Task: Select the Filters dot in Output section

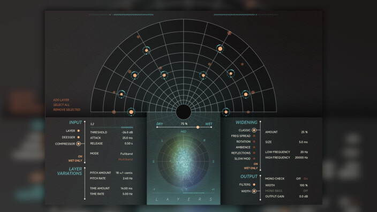Action: (x=254, y=185)
